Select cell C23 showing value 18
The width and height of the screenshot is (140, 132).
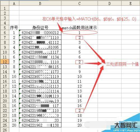coord(80,115)
